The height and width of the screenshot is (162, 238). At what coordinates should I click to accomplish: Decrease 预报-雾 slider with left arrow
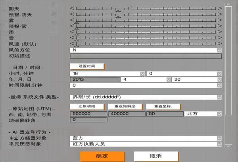pos(72,26)
